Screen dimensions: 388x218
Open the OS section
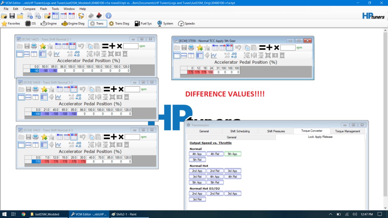coord(31,23)
